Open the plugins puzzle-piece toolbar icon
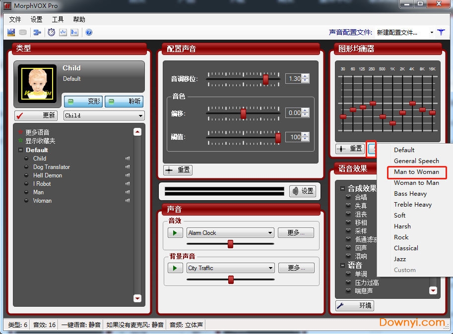The width and height of the screenshot is (453, 334). (x=37, y=32)
